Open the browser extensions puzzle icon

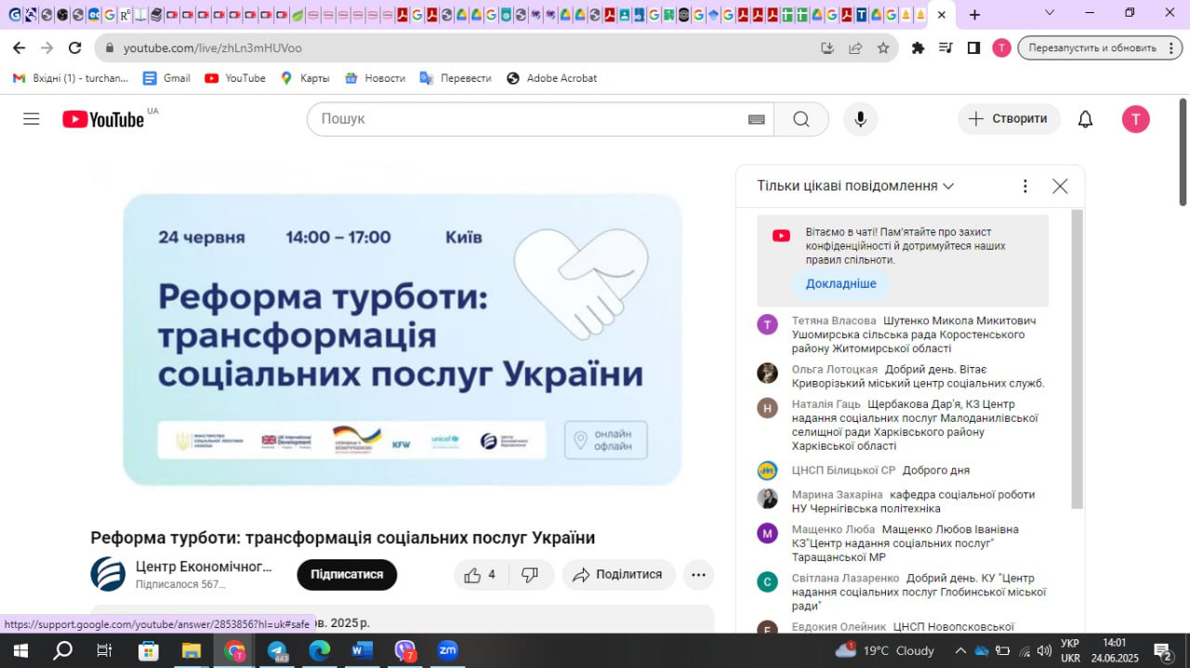(919, 47)
